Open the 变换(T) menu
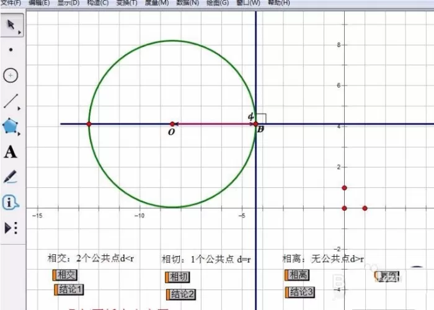 tap(126, 2)
